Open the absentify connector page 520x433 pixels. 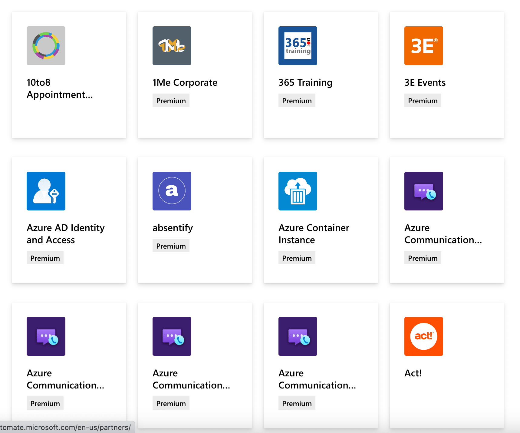pos(173,227)
